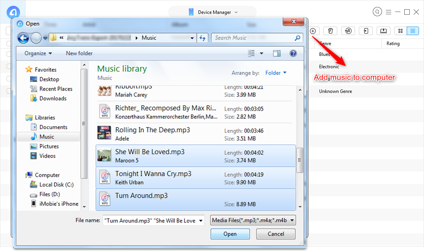Switch to grid thumbnail view
424x251 pixels.
click(x=400, y=31)
